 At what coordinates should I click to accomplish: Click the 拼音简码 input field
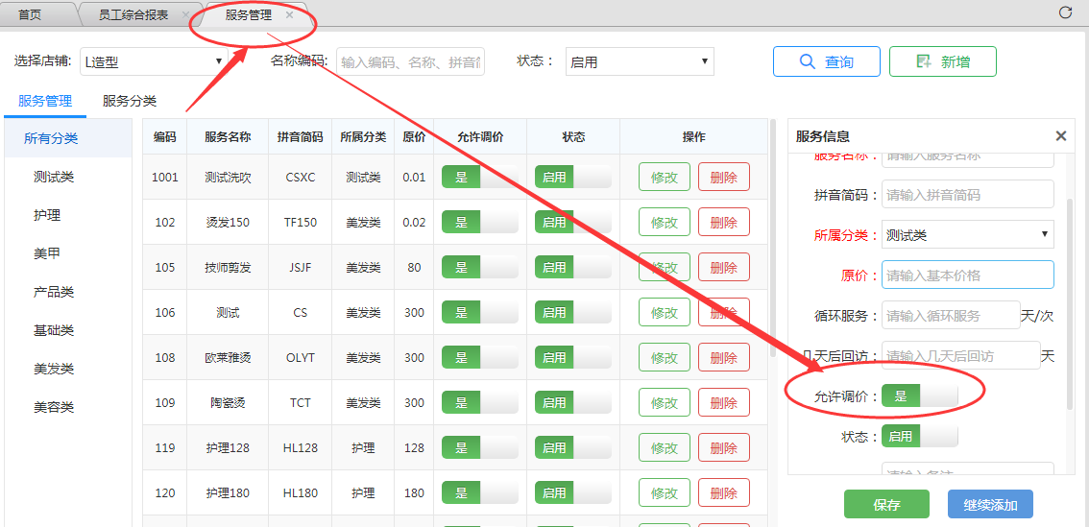(x=967, y=195)
